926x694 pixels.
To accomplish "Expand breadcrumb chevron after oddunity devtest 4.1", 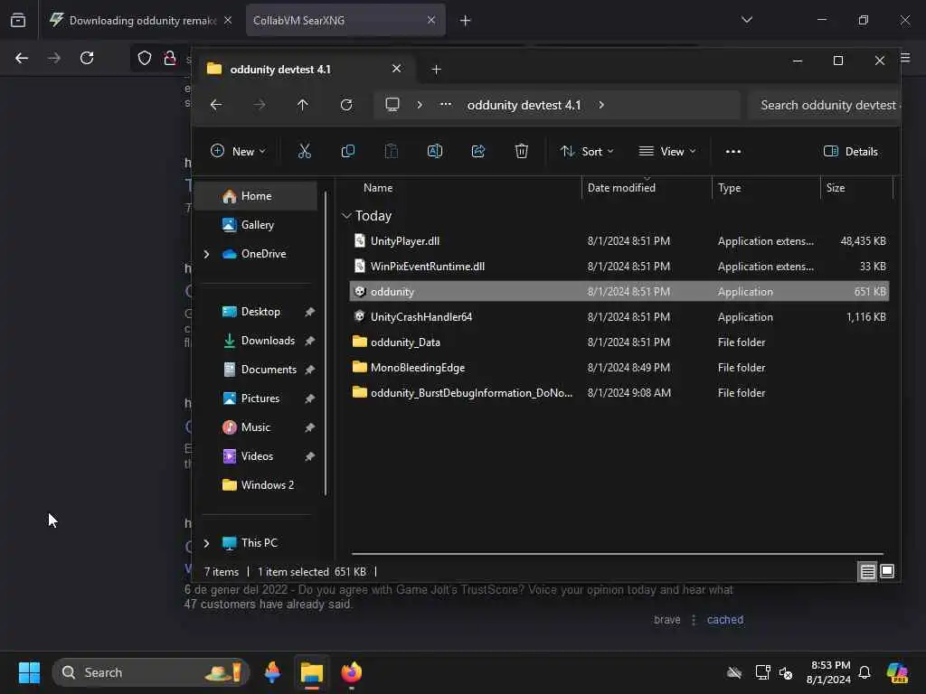I will click(601, 105).
